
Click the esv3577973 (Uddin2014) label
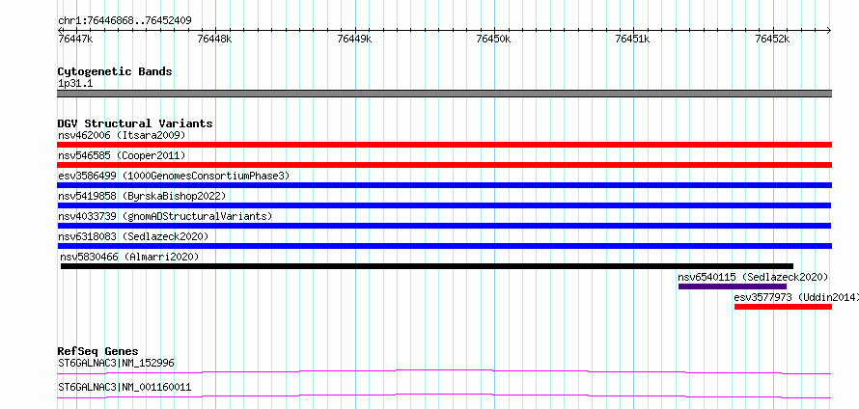(796, 297)
